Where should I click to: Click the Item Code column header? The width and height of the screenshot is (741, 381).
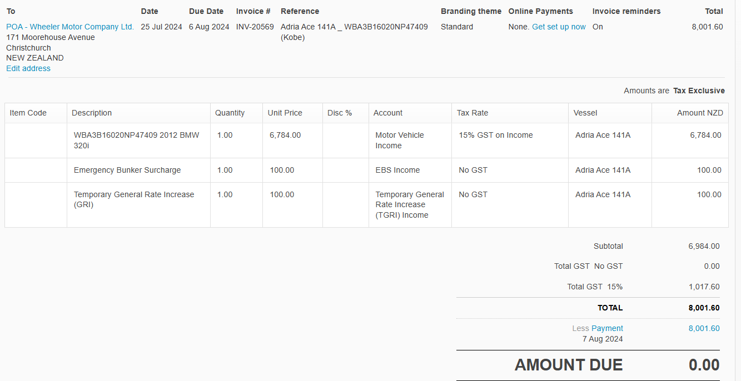pos(36,113)
